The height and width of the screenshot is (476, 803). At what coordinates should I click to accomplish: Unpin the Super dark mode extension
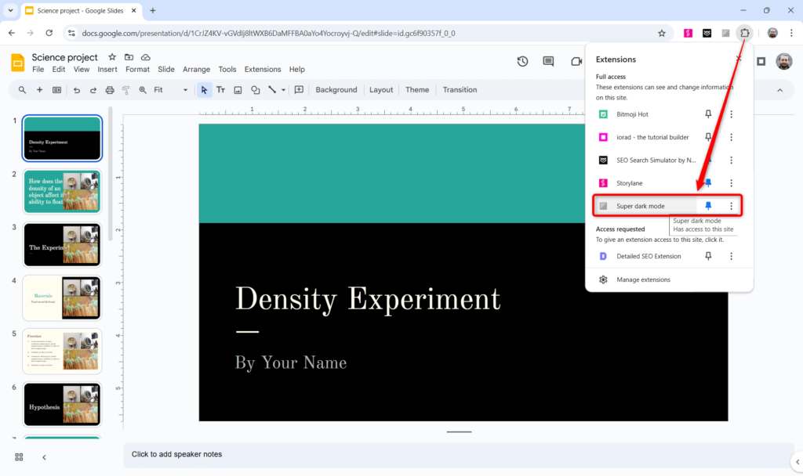[708, 205]
